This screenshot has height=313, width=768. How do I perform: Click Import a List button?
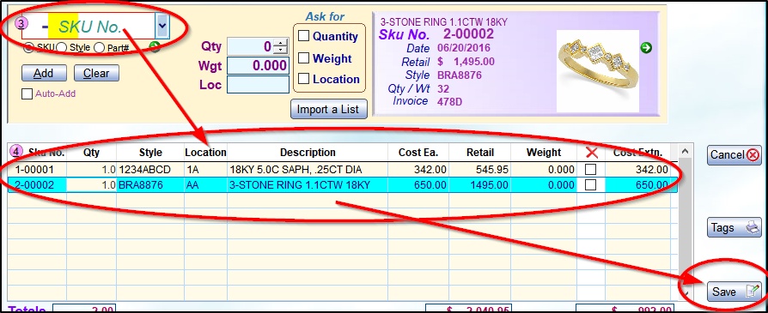pyautogui.click(x=328, y=109)
